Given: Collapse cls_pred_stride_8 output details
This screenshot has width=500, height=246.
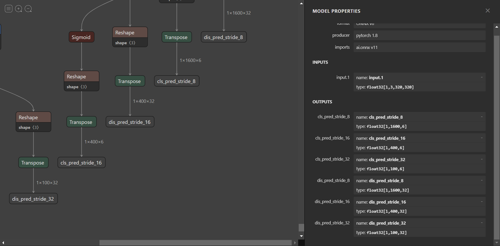Looking at the screenshot, I should click(482, 117).
